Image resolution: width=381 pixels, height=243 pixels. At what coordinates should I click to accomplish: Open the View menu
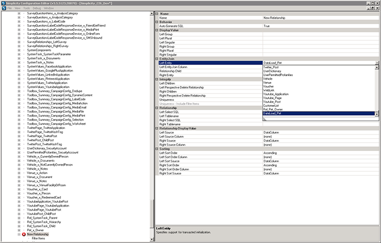pyautogui.click(x=17, y=8)
